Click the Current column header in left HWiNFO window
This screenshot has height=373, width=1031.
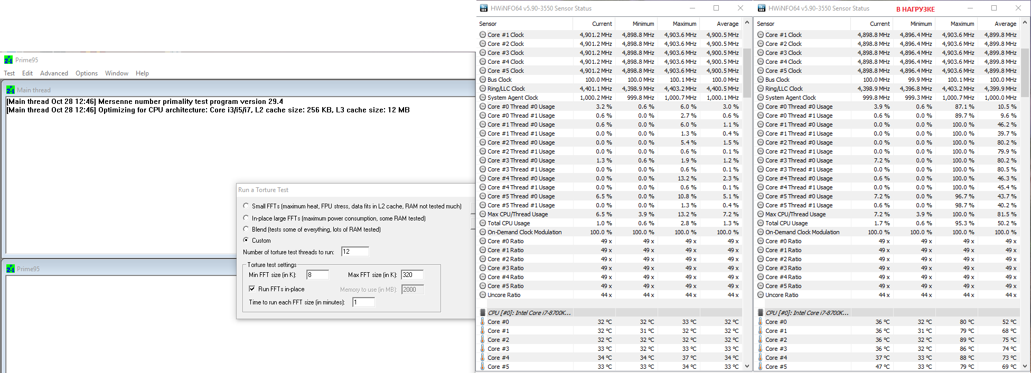pyautogui.click(x=594, y=24)
